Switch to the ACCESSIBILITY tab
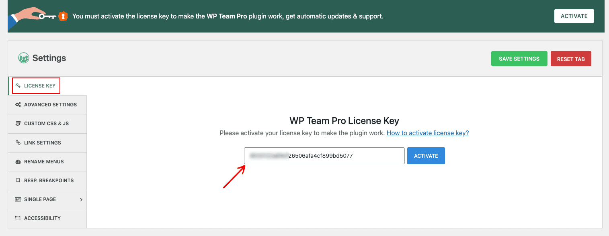609x236 pixels. click(47, 218)
